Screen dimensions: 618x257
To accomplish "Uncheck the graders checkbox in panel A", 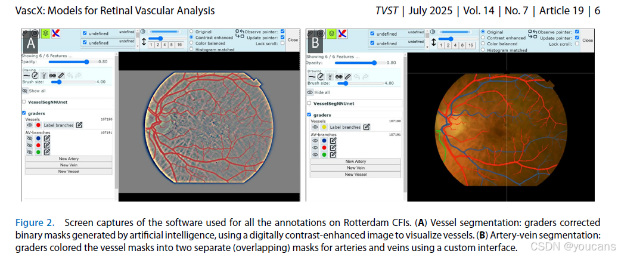I will point(24,113).
